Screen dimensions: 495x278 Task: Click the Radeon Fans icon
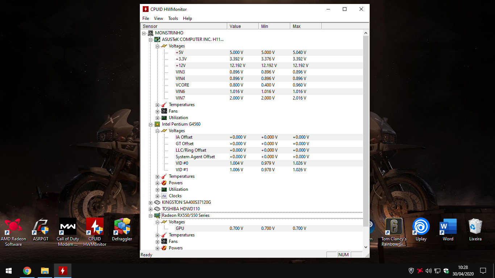click(164, 241)
